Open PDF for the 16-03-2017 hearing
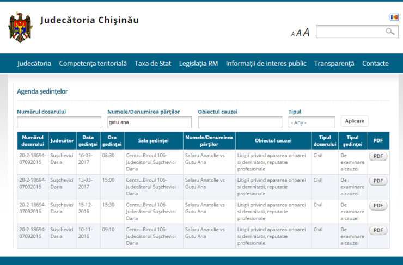This screenshot has width=403, height=265. click(x=378, y=156)
